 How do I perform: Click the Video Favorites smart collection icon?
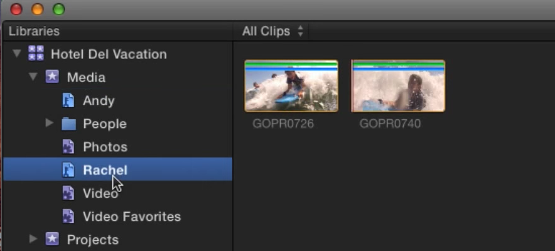click(x=68, y=216)
